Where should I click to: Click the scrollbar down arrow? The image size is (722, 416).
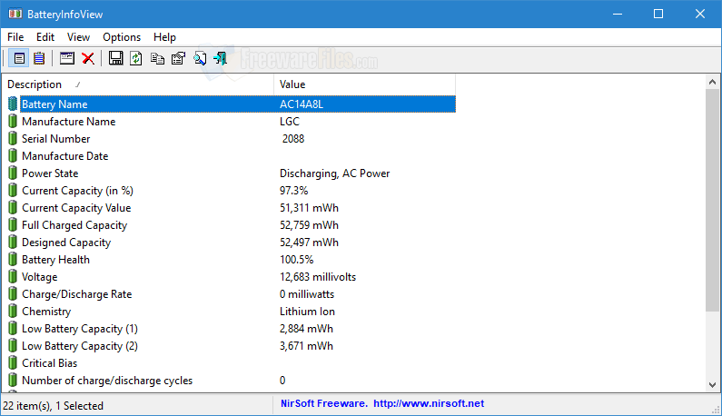(x=712, y=385)
